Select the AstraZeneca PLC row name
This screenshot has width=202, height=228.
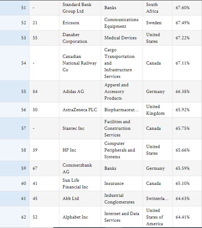[80, 110]
